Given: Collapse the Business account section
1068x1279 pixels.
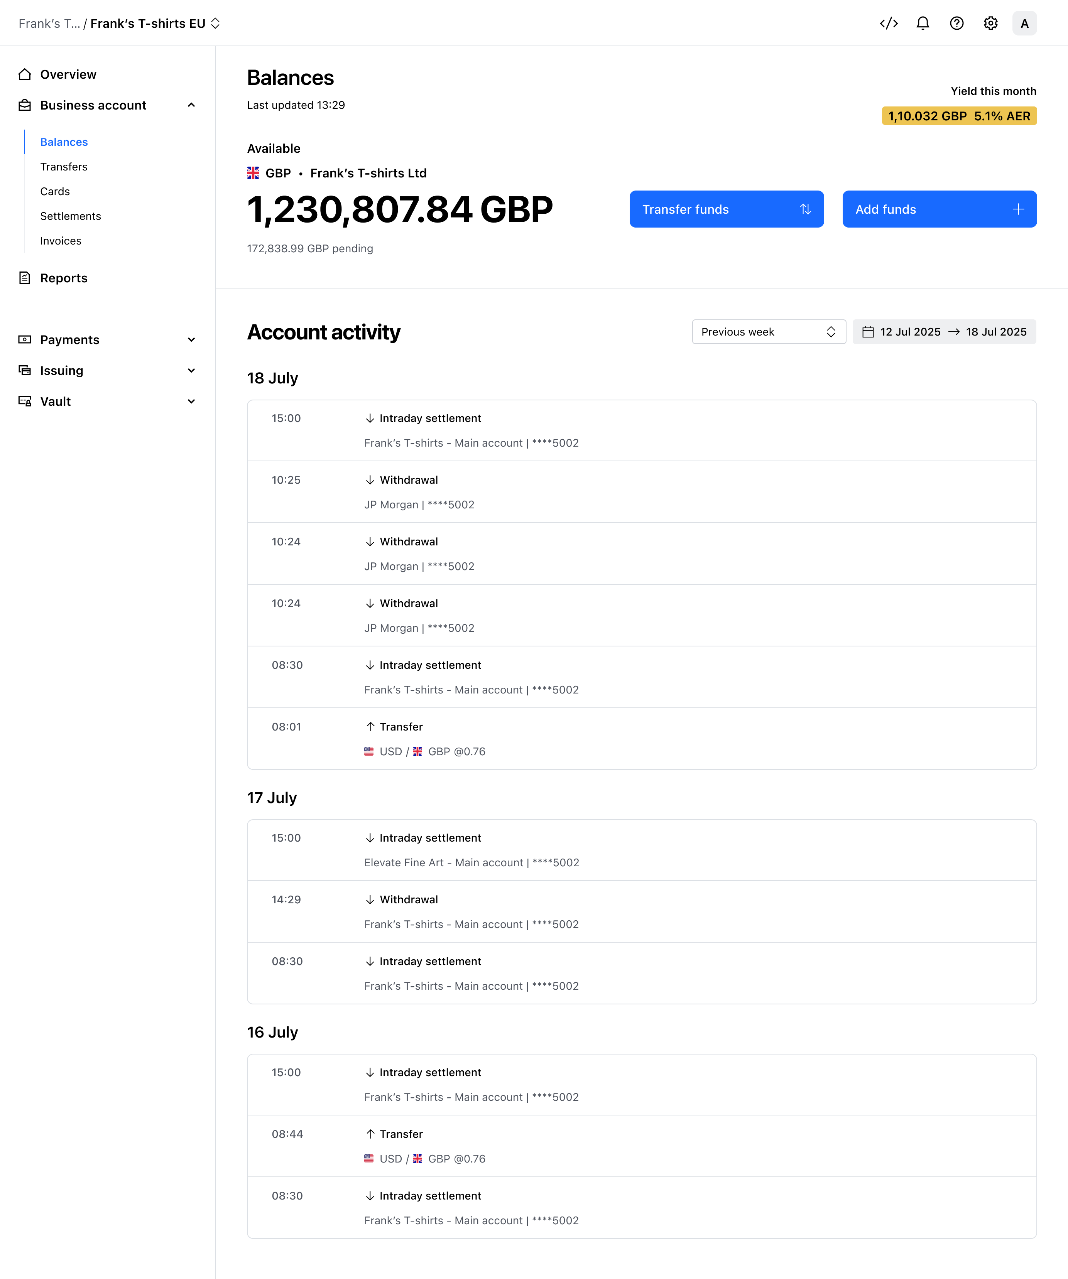Looking at the screenshot, I should [x=191, y=105].
